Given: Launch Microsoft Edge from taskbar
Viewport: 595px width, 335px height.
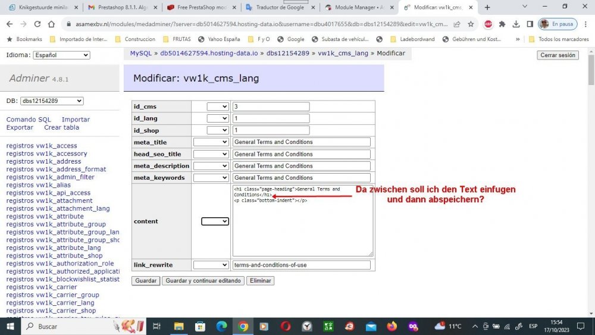Looking at the screenshot, I should [x=221, y=326].
